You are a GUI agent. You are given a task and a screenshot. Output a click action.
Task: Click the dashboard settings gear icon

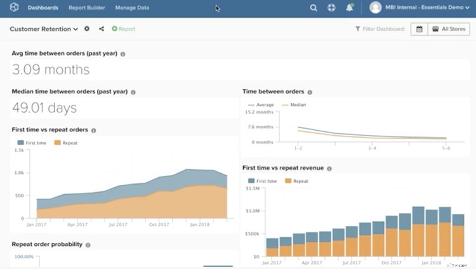tap(87, 29)
